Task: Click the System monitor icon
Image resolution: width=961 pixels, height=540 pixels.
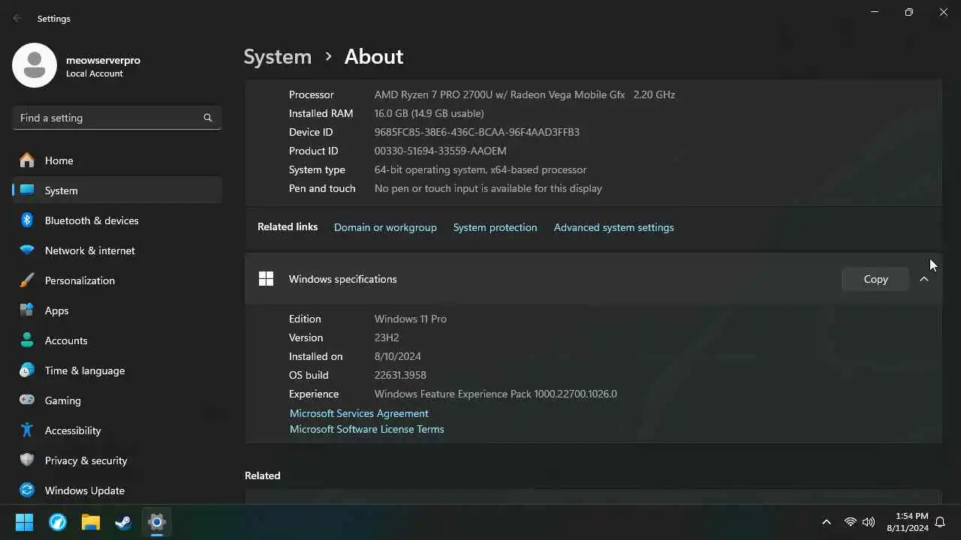Action: point(27,190)
